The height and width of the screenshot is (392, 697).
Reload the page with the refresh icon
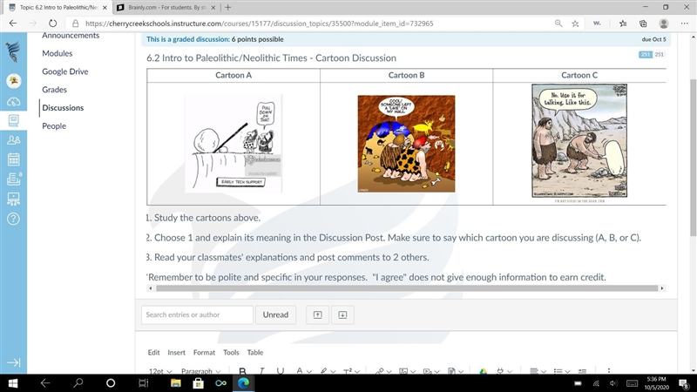(52, 24)
